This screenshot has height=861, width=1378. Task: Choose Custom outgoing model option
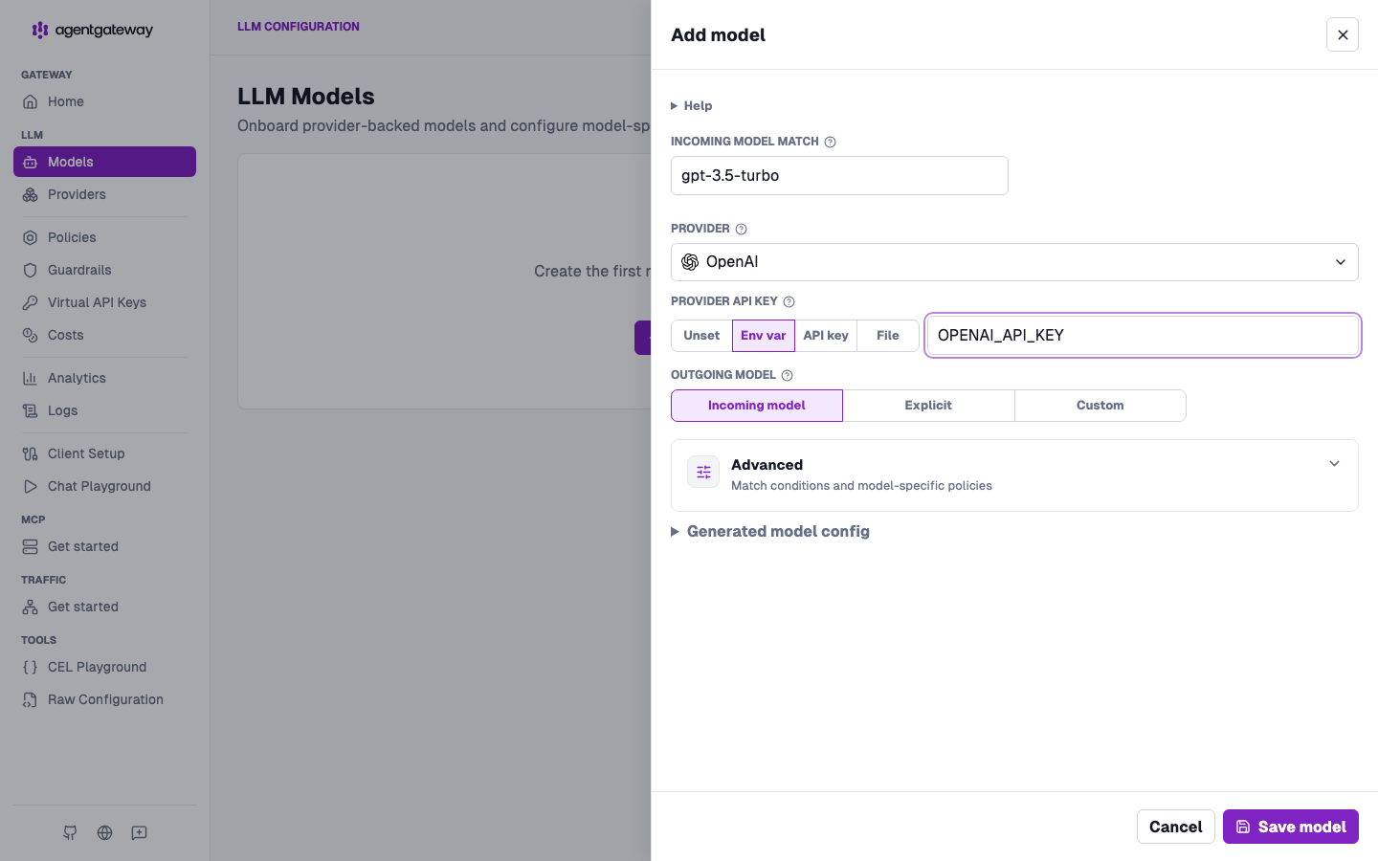click(1100, 406)
